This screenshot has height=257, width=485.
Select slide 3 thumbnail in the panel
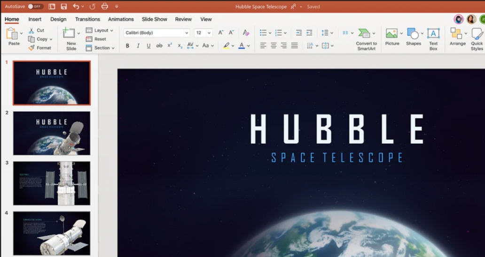[52, 183]
